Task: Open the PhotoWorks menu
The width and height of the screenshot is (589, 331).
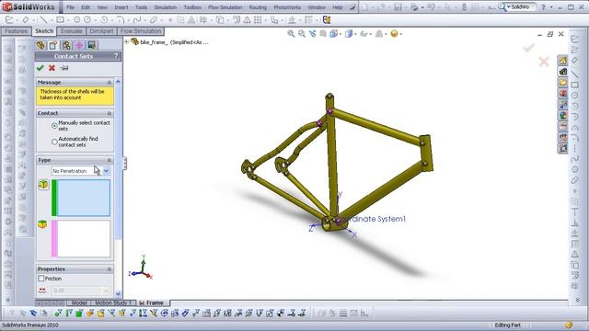Action: coord(287,7)
